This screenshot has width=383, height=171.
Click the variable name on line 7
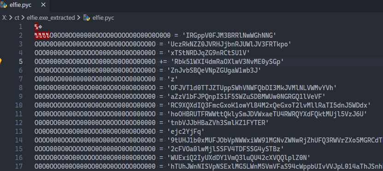pos(95,79)
